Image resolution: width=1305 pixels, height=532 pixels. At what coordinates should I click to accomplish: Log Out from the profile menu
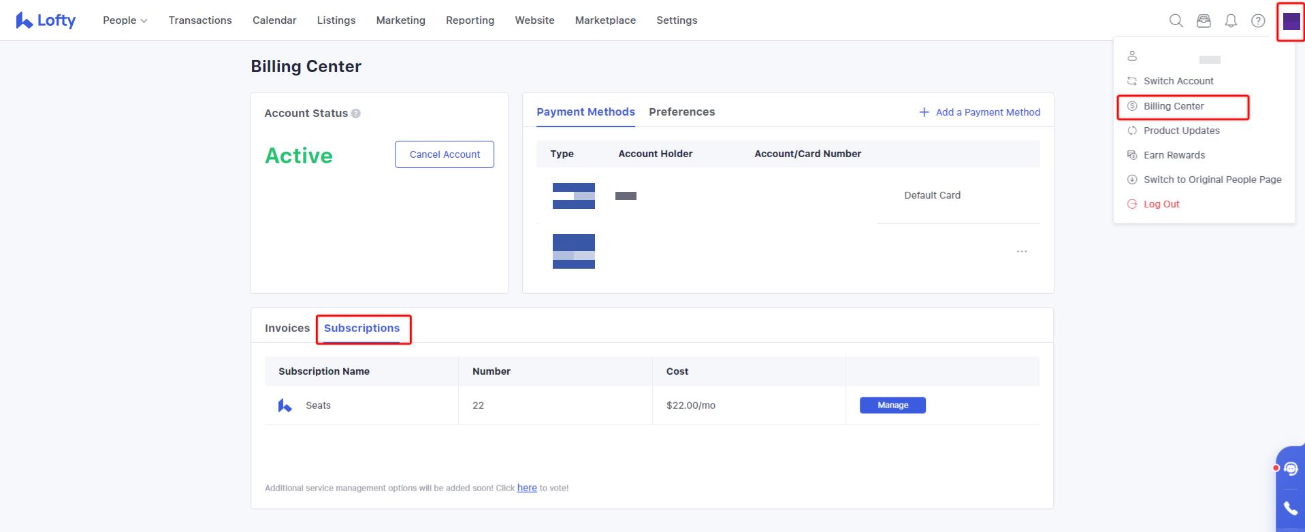[x=1161, y=204]
